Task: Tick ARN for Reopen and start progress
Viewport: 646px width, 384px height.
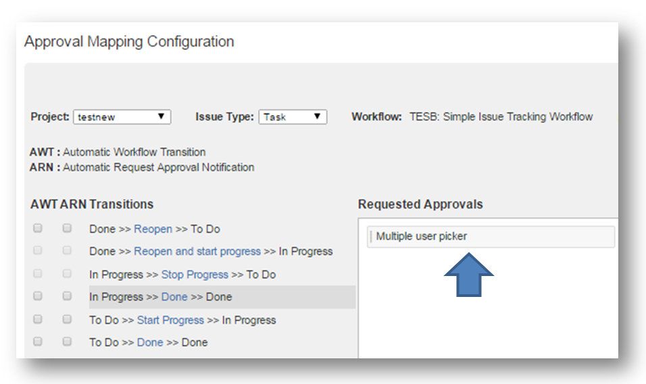Action: pos(67,251)
